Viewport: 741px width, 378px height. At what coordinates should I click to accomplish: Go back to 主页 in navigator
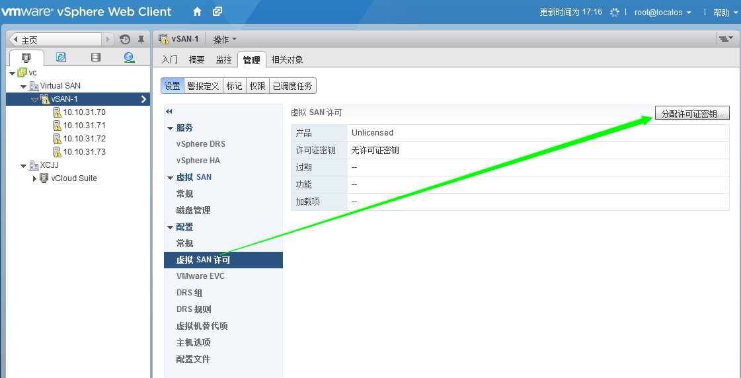(56, 40)
